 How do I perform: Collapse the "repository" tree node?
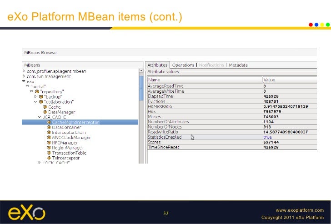[x=31, y=91]
